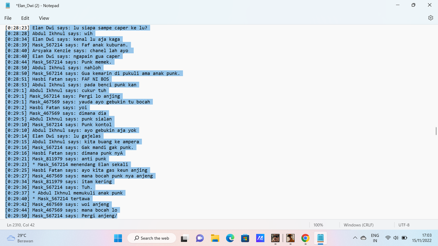Open Wi-Fi network tray icon

pyautogui.click(x=388, y=238)
